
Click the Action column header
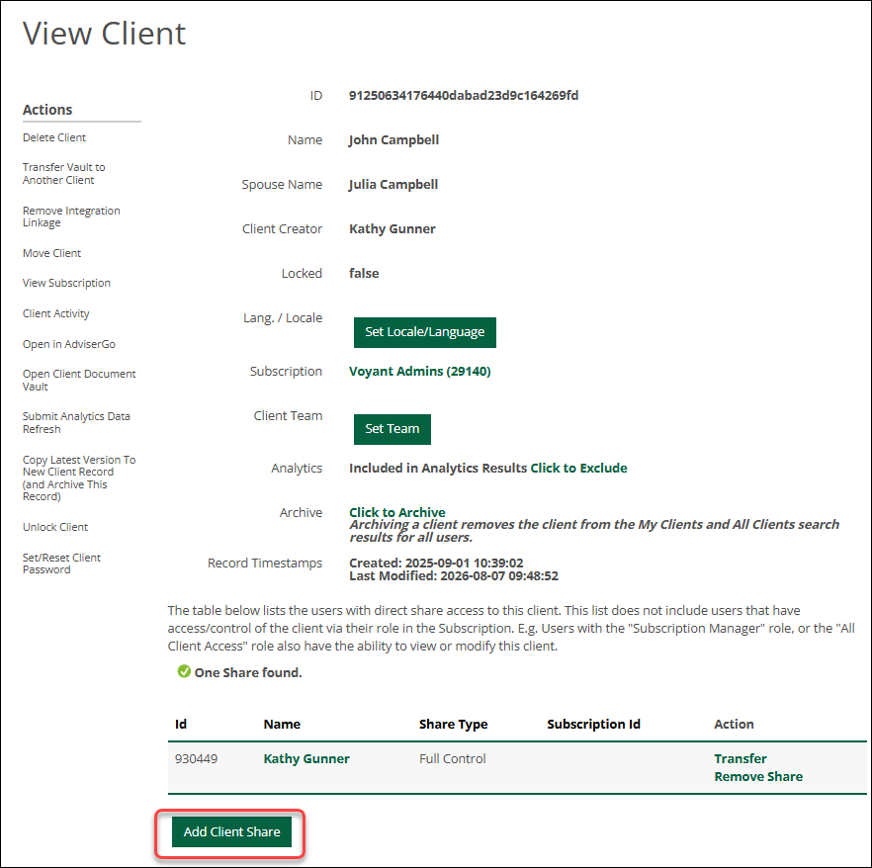[734, 724]
